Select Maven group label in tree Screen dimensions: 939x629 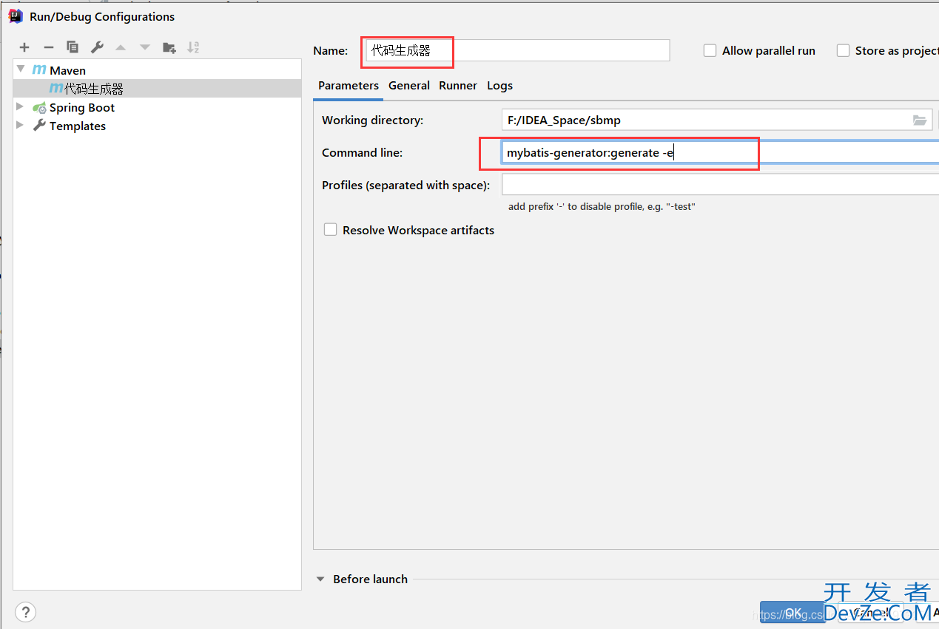point(68,70)
